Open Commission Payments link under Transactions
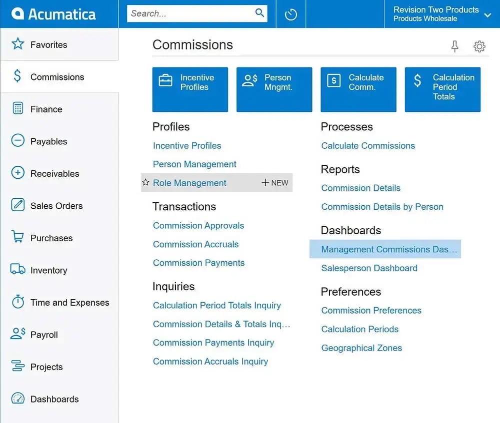Image resolution: width=500 pixels, height=423 pixels. tap(198, 263)
